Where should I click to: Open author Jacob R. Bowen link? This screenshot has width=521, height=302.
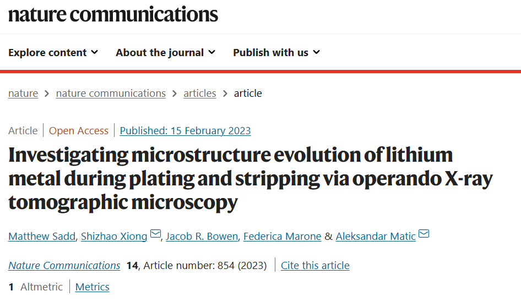click(x=202, y=237)
